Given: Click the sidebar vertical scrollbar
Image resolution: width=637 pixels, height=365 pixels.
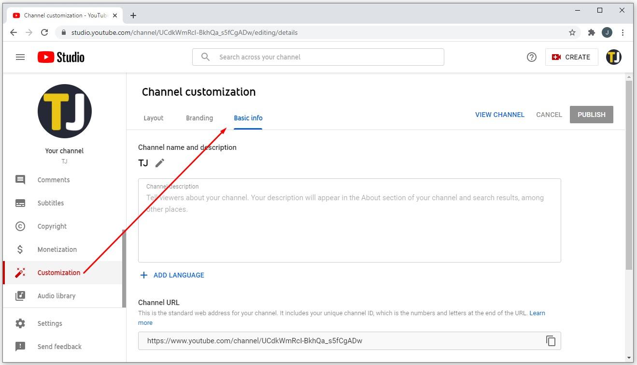Looking at the screenshot, I should click(124, 268).
